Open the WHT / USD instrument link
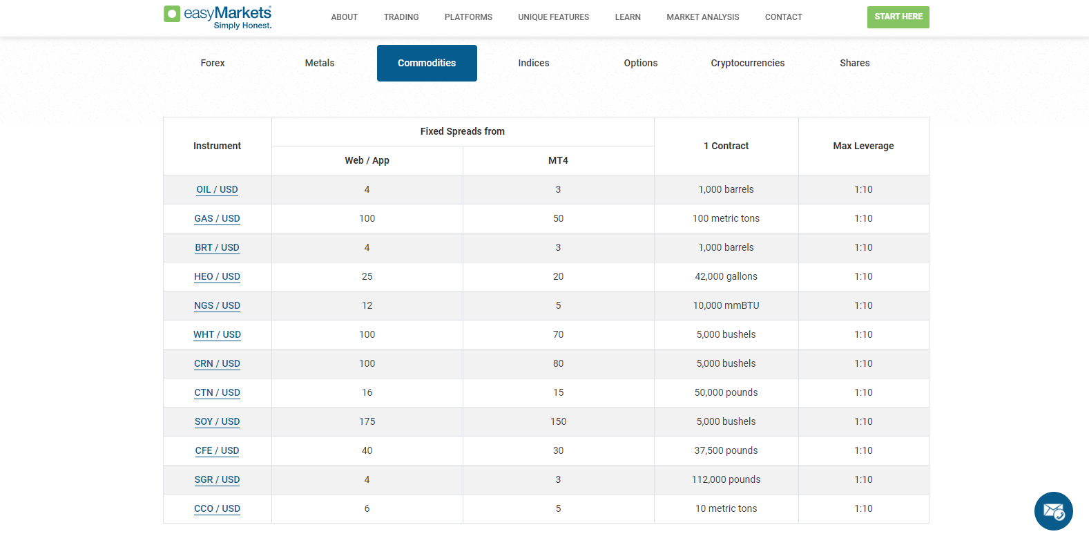This screenshot has height=545, width=1089. pyautogui.click(x=217, y=334)
